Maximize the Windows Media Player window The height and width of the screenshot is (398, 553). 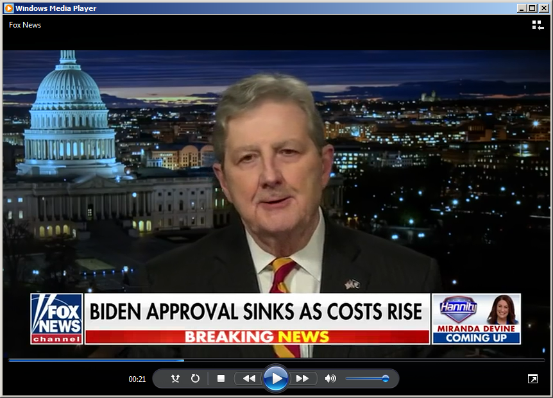tap(532, 8)
